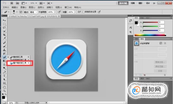Open the tool preset picker arrow
The image size is (173, 104).
[x=9, y=12]
